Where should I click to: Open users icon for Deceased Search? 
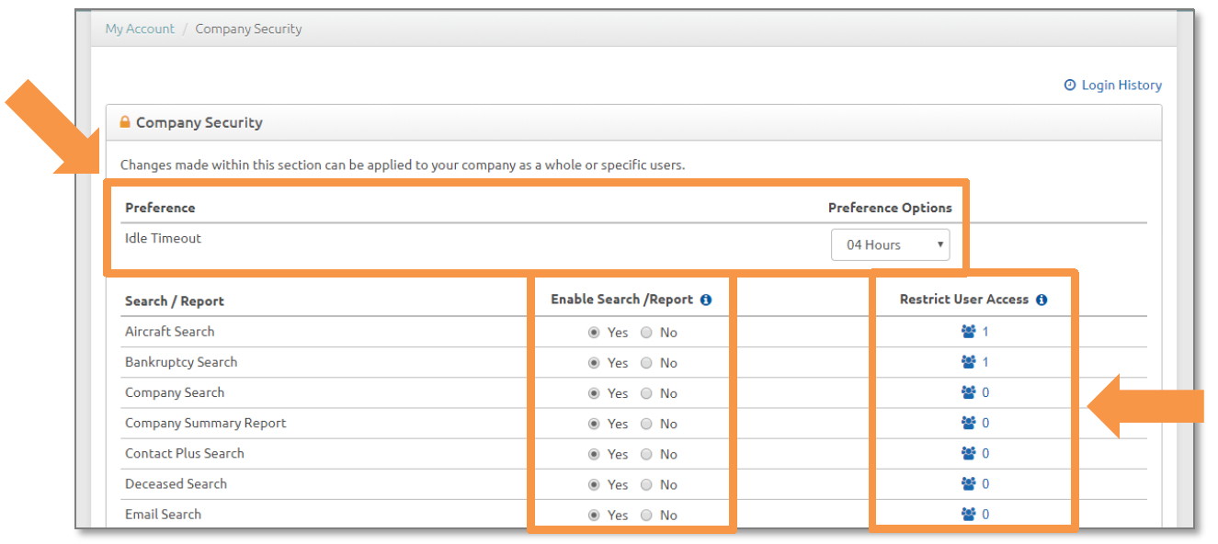[968, 483]
